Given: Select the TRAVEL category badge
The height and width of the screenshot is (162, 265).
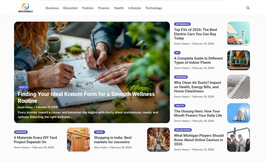Looking at the screenshot, I should click(x=99, y=132).
